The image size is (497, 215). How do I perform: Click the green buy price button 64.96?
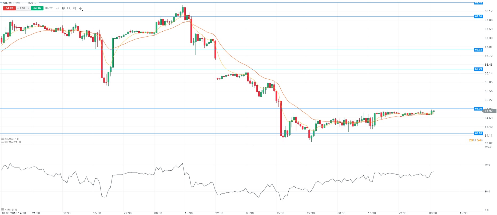(37, 8)
